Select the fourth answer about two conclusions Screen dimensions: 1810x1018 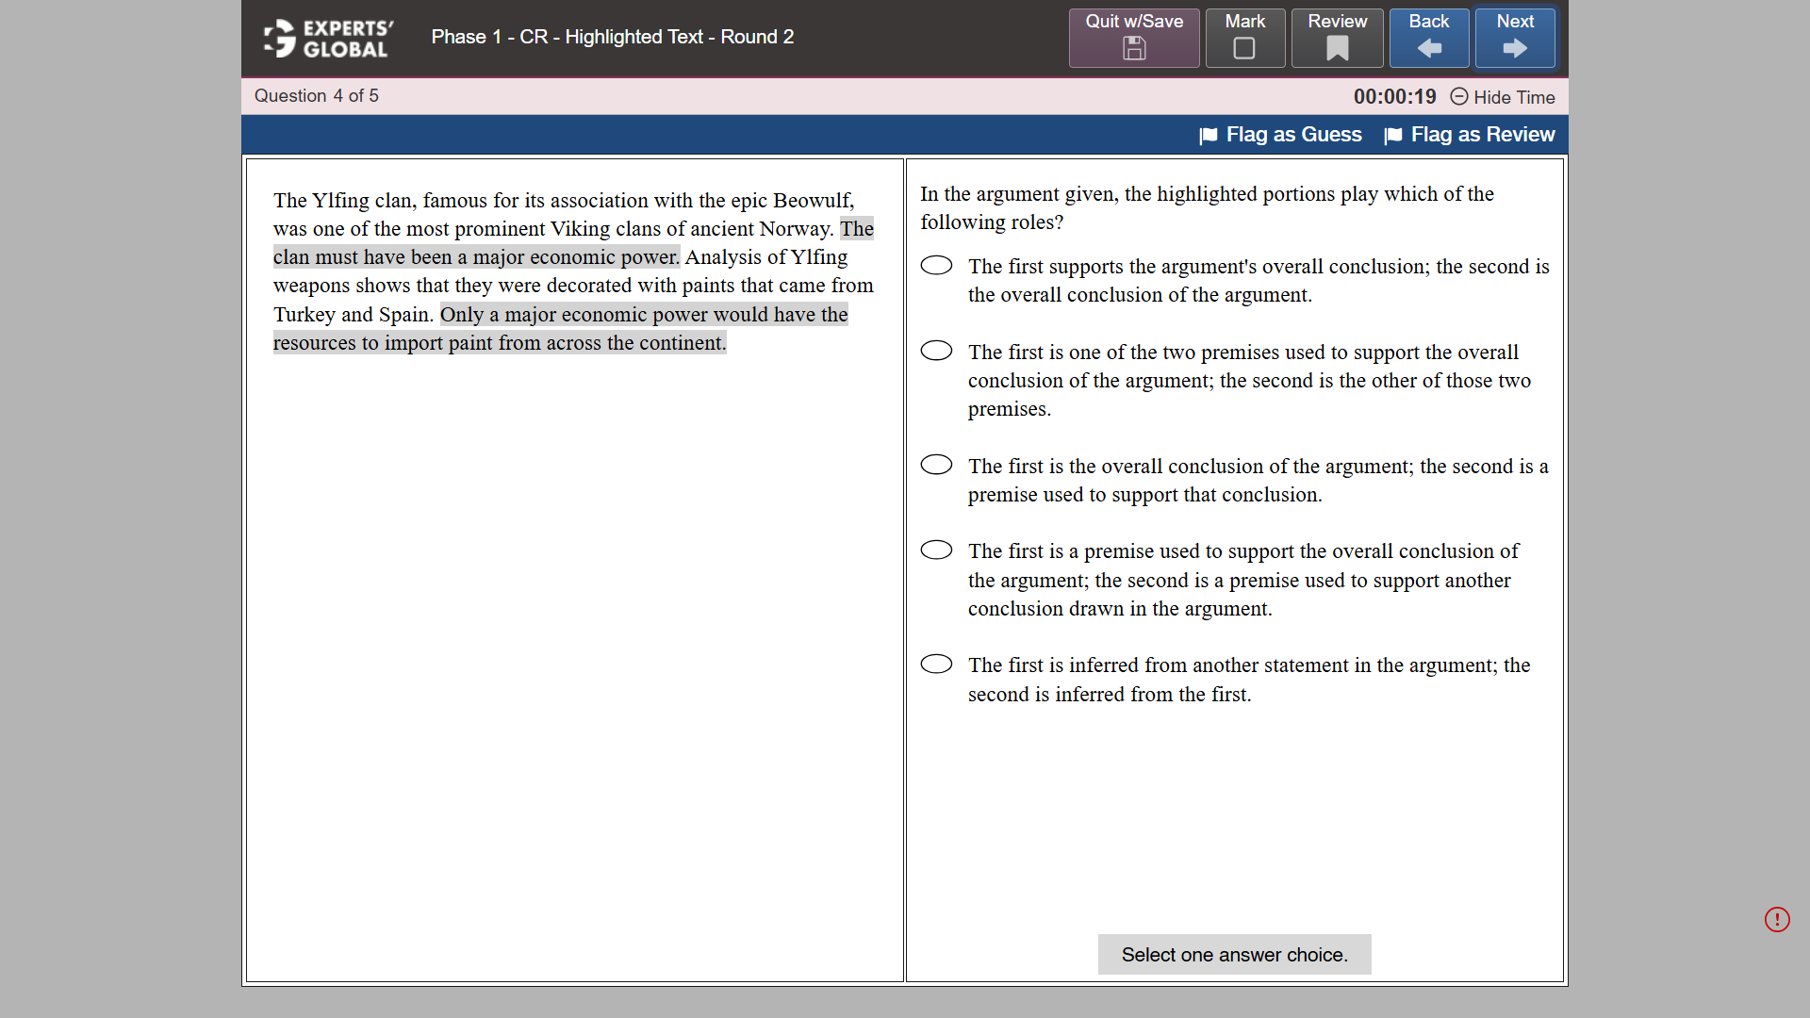coord(936,550)
